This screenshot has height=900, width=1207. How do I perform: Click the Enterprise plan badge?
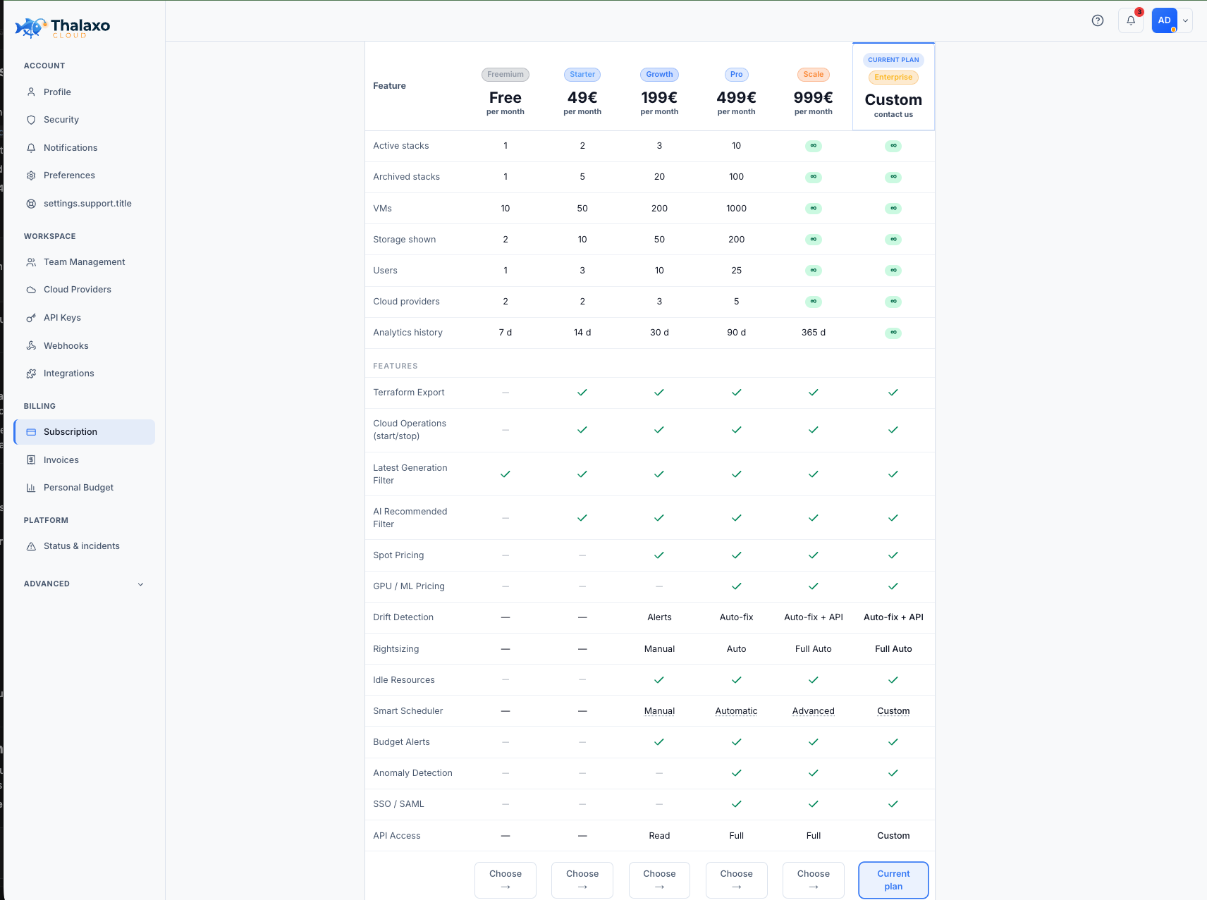pyautogui.click(x=893, y=78)
